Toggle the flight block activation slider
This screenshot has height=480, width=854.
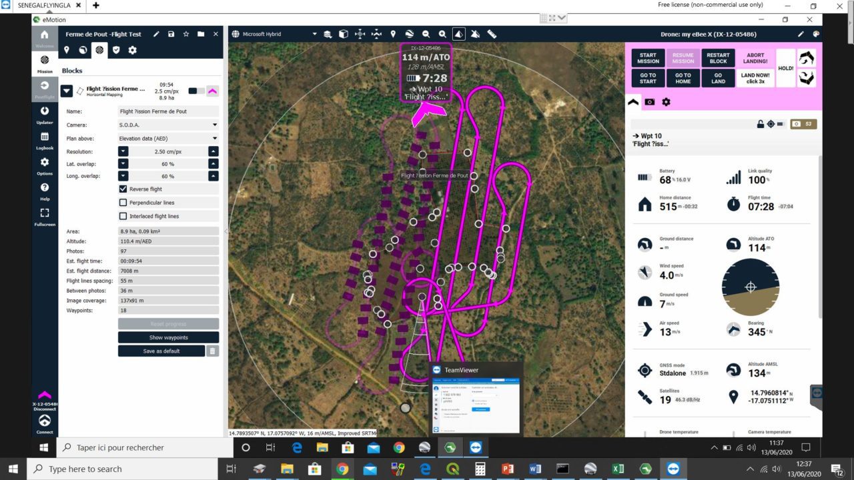click(x=197, y=91)
